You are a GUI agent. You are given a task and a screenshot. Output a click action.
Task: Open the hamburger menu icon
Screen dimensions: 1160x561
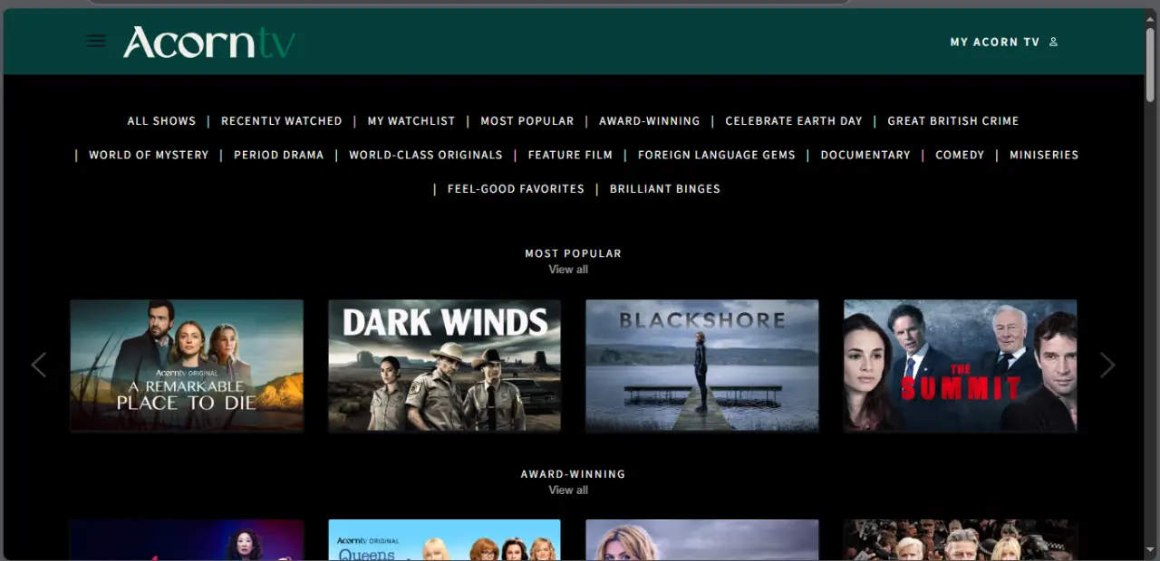(95, 42)
